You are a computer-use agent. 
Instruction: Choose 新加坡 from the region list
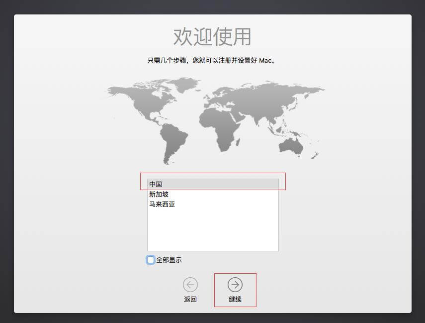pos(213,194)
